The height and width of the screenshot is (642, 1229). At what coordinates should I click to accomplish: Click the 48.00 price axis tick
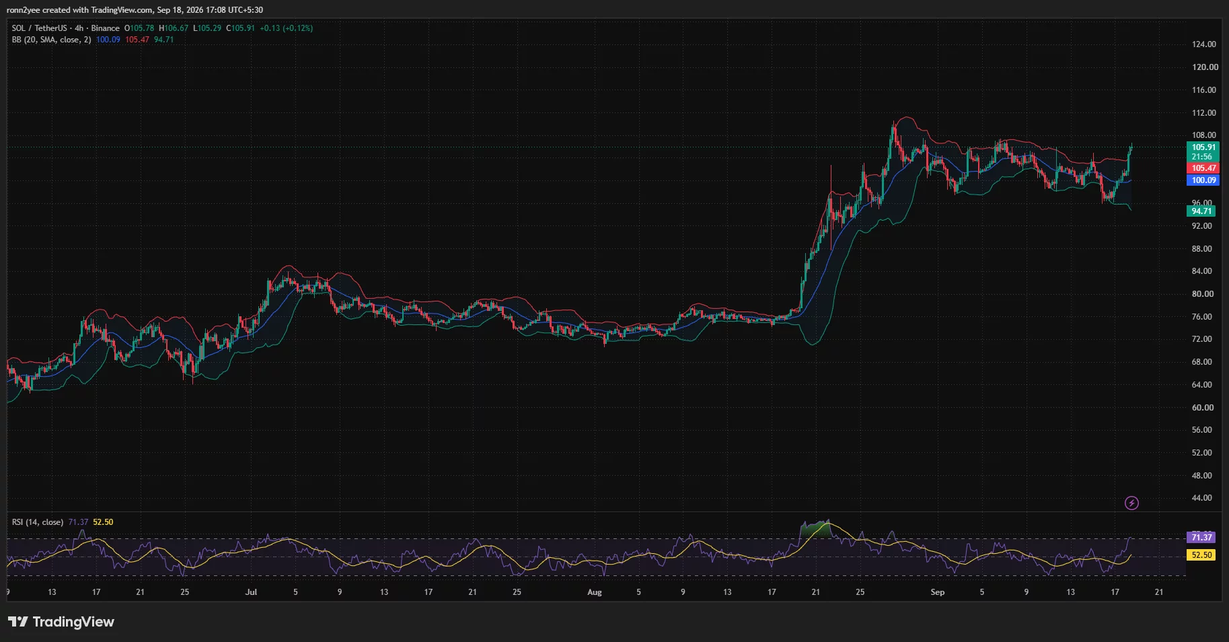1202,476
